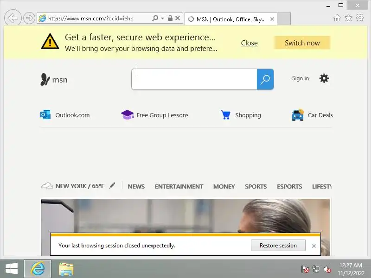Open the Car Deals link

(320, 115)
